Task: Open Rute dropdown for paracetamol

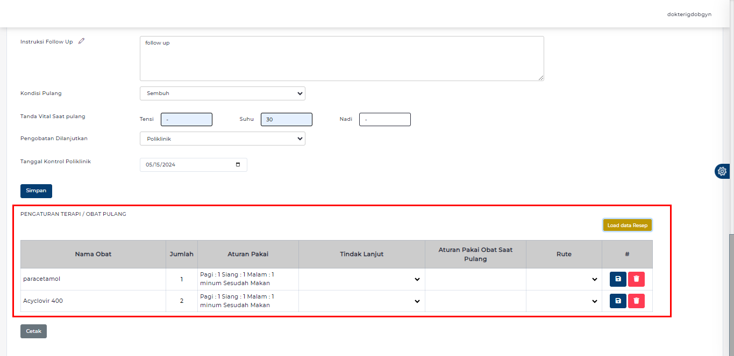Action: (564, 279)
